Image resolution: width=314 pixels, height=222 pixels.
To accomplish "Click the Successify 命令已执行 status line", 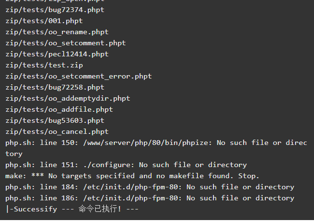I will tap(72, 209).
